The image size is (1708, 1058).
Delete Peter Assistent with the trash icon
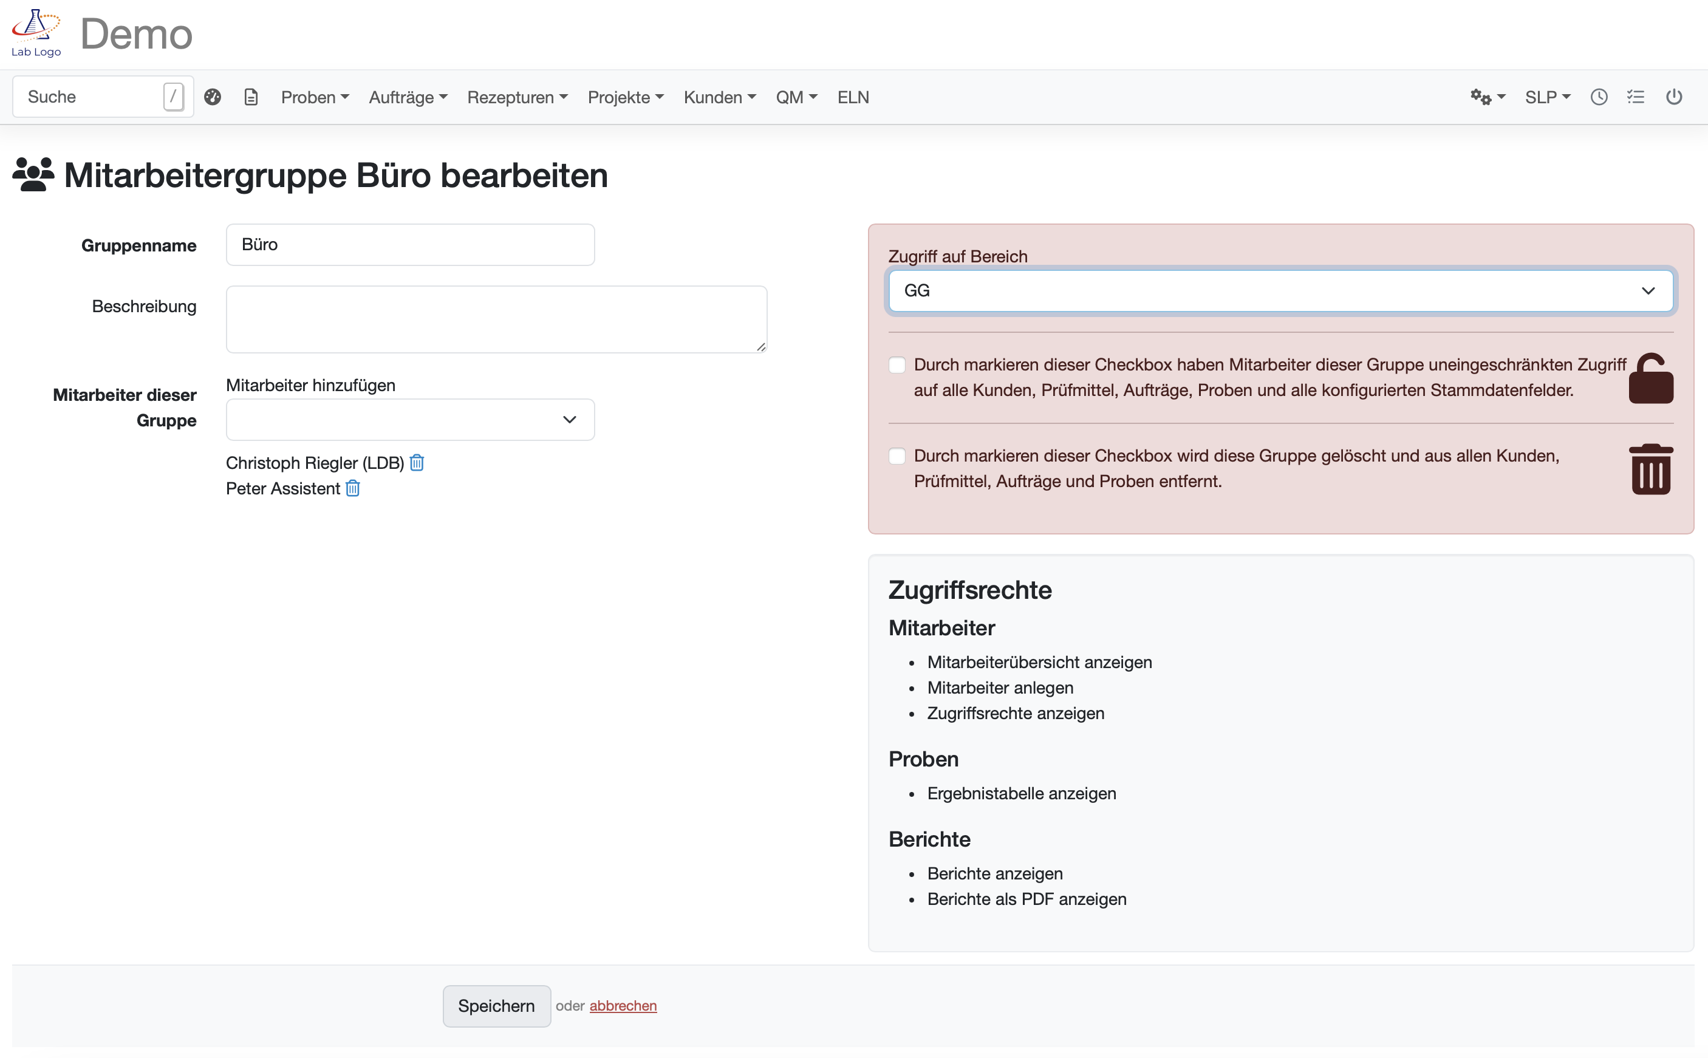353,489
